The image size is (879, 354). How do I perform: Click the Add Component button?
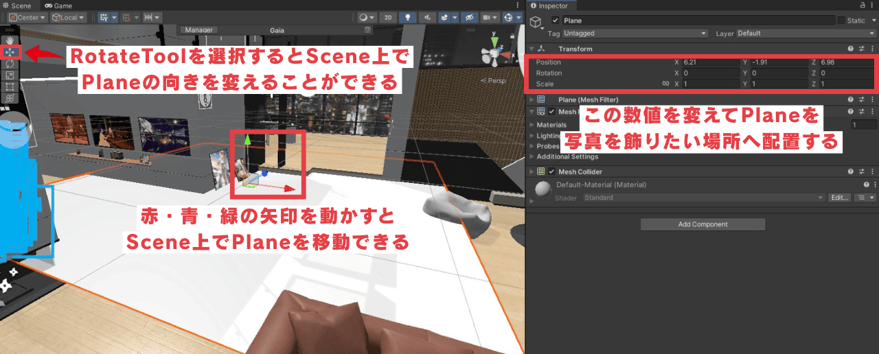pos(703,224)
